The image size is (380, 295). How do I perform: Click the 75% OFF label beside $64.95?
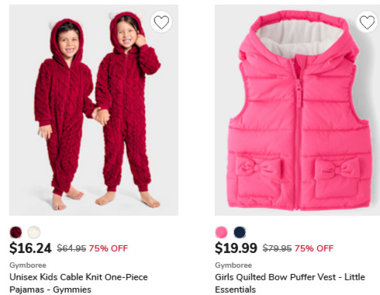pos(109,248)
